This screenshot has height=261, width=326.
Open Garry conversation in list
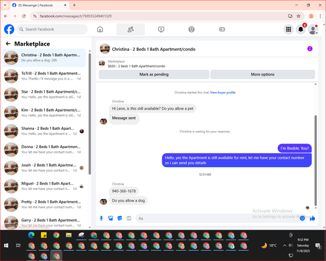click(44, 223)
